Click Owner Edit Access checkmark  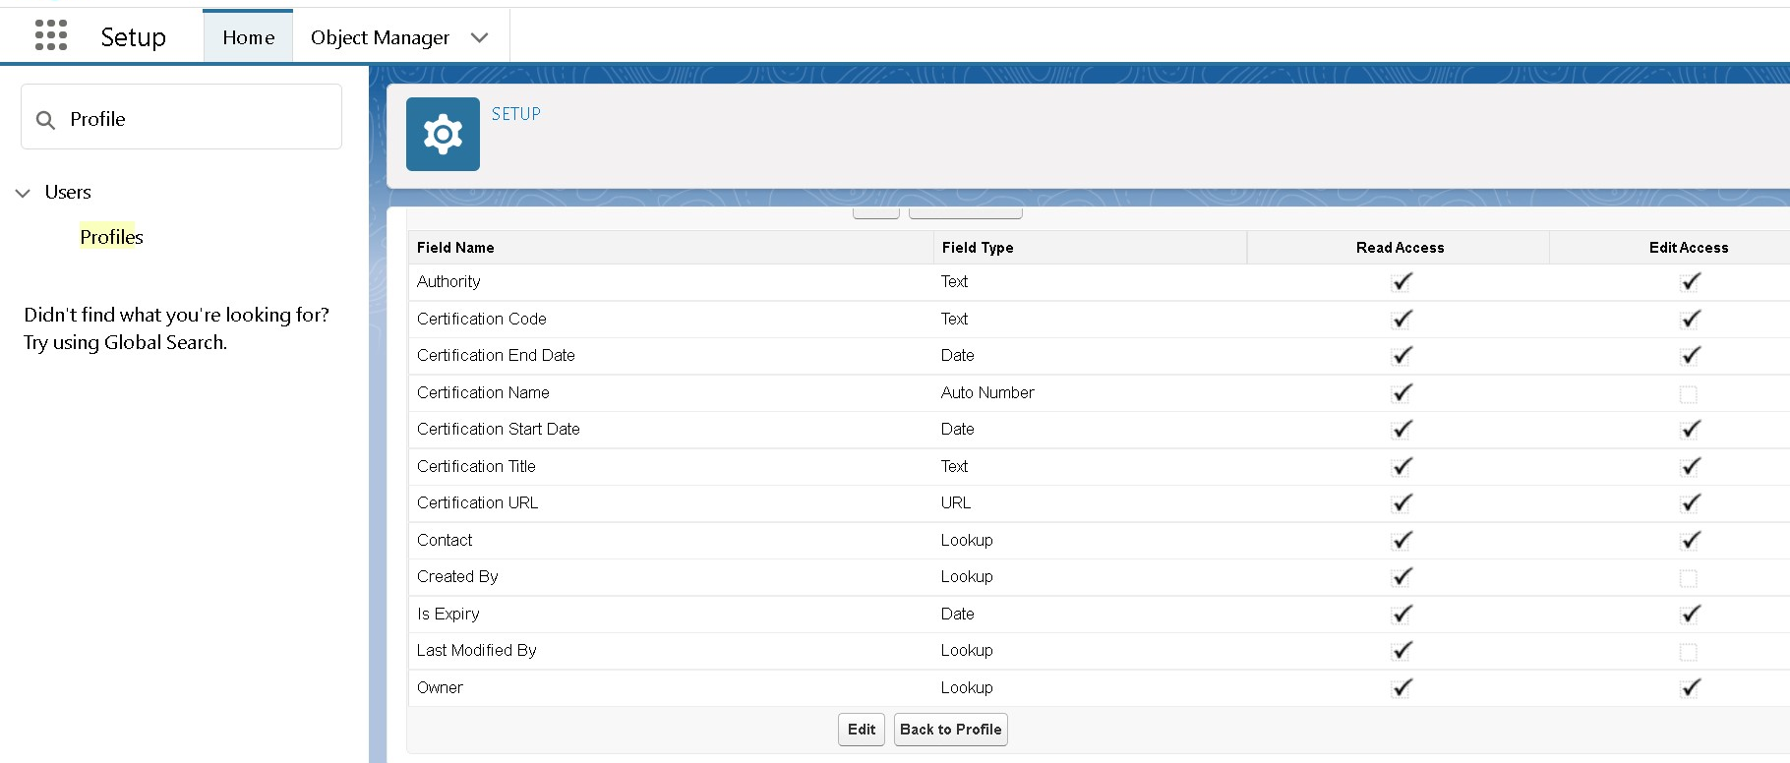point(1690,687)
